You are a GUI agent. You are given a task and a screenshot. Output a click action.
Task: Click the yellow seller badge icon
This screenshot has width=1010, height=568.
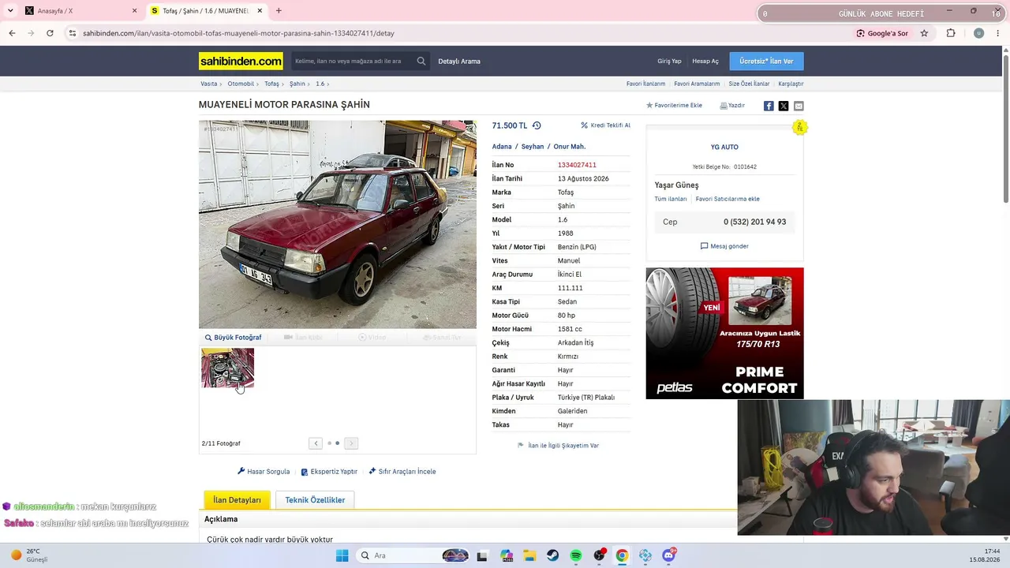click(x=799, y=128)
